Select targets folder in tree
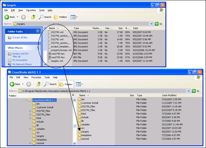Image resolution: width=206 pixels, height=148 pixels. (x=40, y=136)
